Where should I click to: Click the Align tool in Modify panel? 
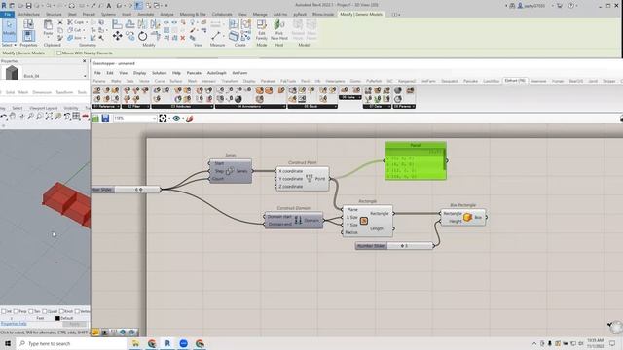pyautogui.click(x=117, y=24)
